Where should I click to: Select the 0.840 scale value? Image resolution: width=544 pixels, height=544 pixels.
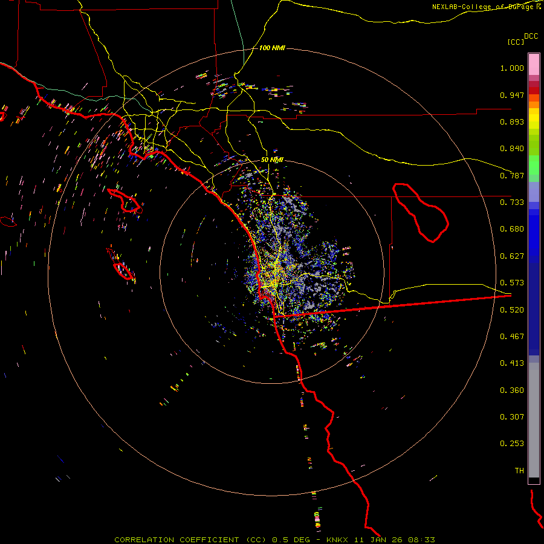(512, 149)
